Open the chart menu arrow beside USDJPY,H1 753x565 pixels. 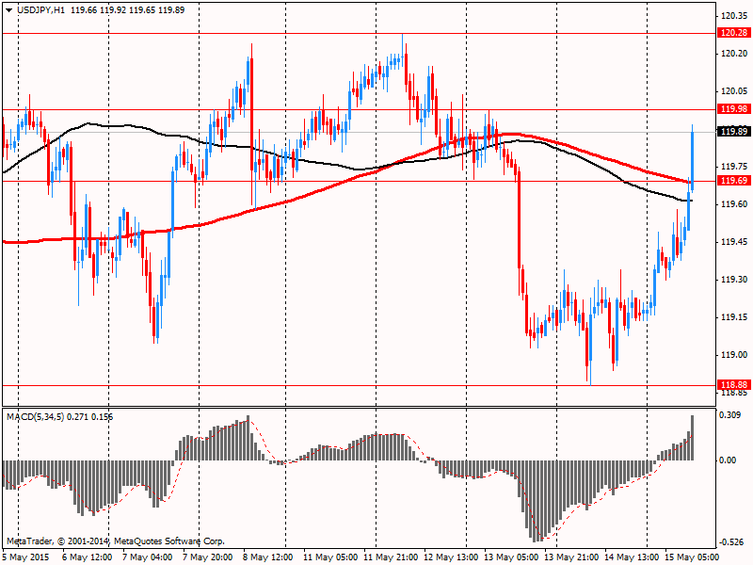(x=8, y=10)
